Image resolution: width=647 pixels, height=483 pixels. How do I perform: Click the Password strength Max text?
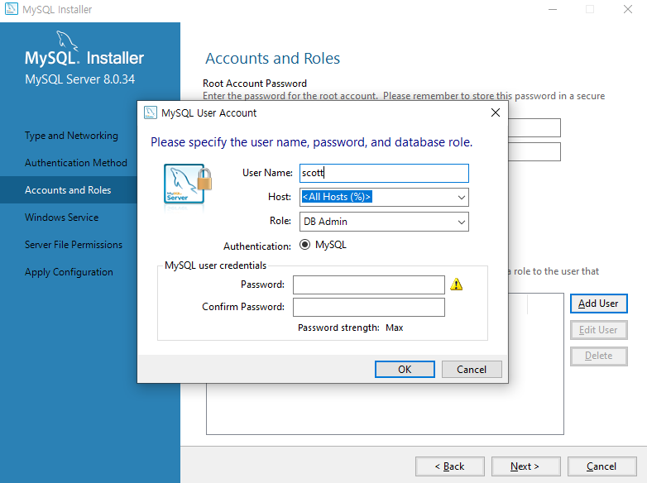coord(350,328)
